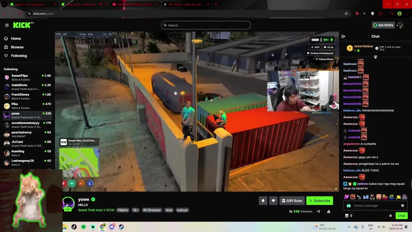Open chat settings gear icon

(x=390, y=216)
